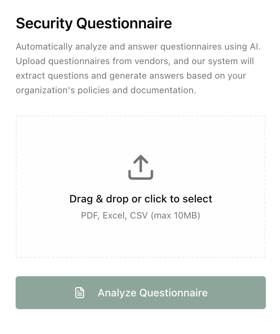Click the Analyze Questionnaire button label
The image size is (280, 334).
point(153,293)
